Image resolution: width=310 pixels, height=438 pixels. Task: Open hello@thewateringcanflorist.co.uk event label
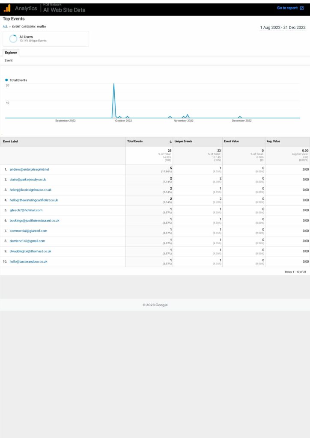click(x=34, y=200)
